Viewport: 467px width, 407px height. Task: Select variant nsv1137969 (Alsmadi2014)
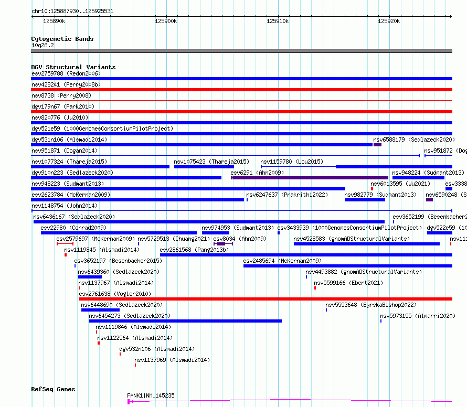tap(172, 360)
